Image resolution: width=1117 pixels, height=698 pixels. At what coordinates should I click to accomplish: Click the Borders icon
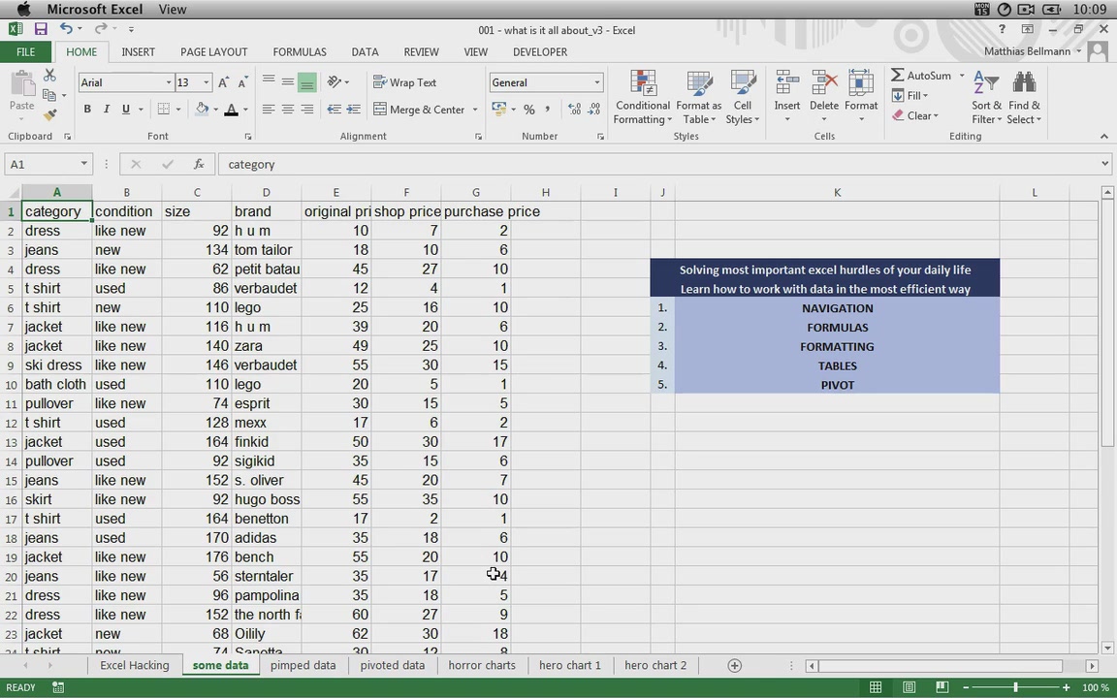[163, 109]
